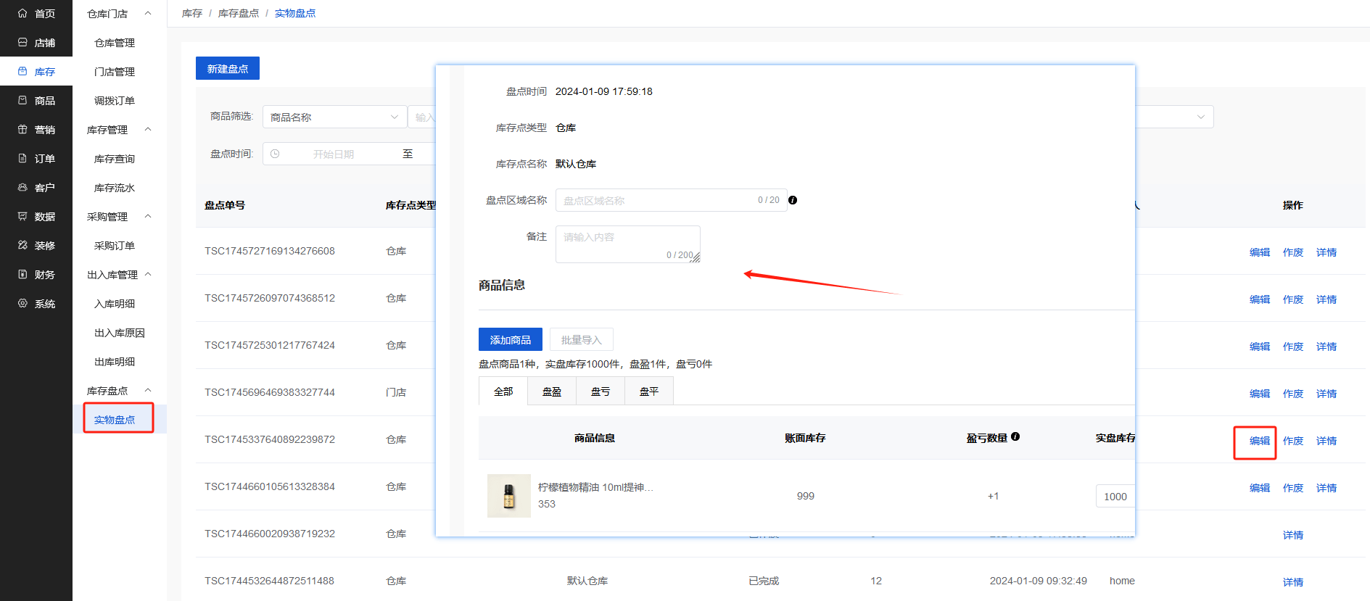The height and width of the screenshot is (601, 1370).
Task: Open the 财务 finance icon in the sidebar
Action: point(22,274)
